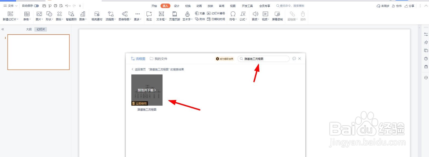Click 预览并下载 on the template thumbnail
429x157 pixels.
click(147, 90)
